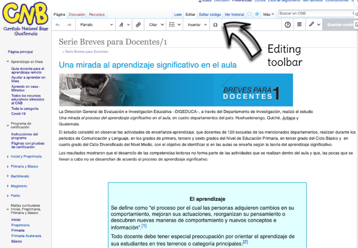Open the Citar dropdown
Viewport: 358px width, 248px height.
click(156, 25)
